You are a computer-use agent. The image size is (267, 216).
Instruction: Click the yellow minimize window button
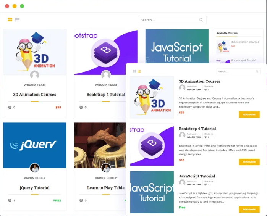coord(15,6)
